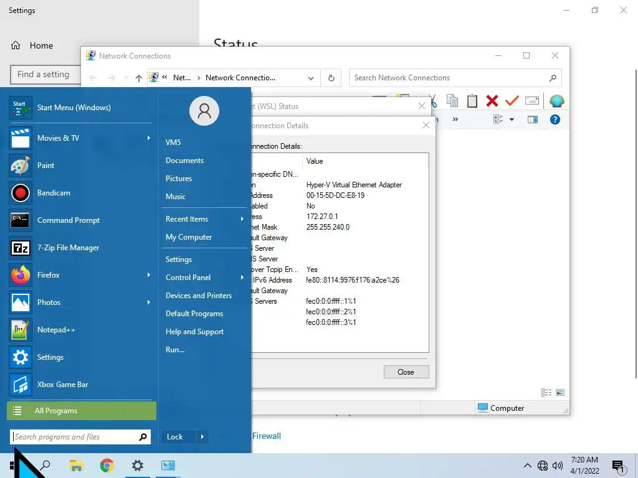Click the blue Help question mark icon
The height and width of the screenshot is (478, 638).
click(x=555, y=119)
